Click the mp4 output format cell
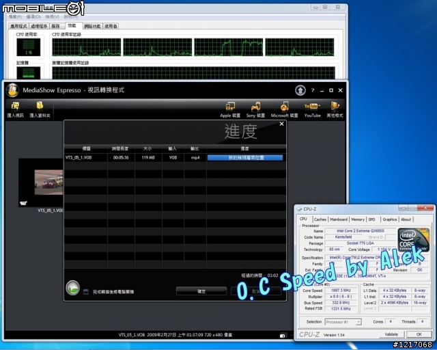Viewport: 437px width, 350px height. pos(195,158)
